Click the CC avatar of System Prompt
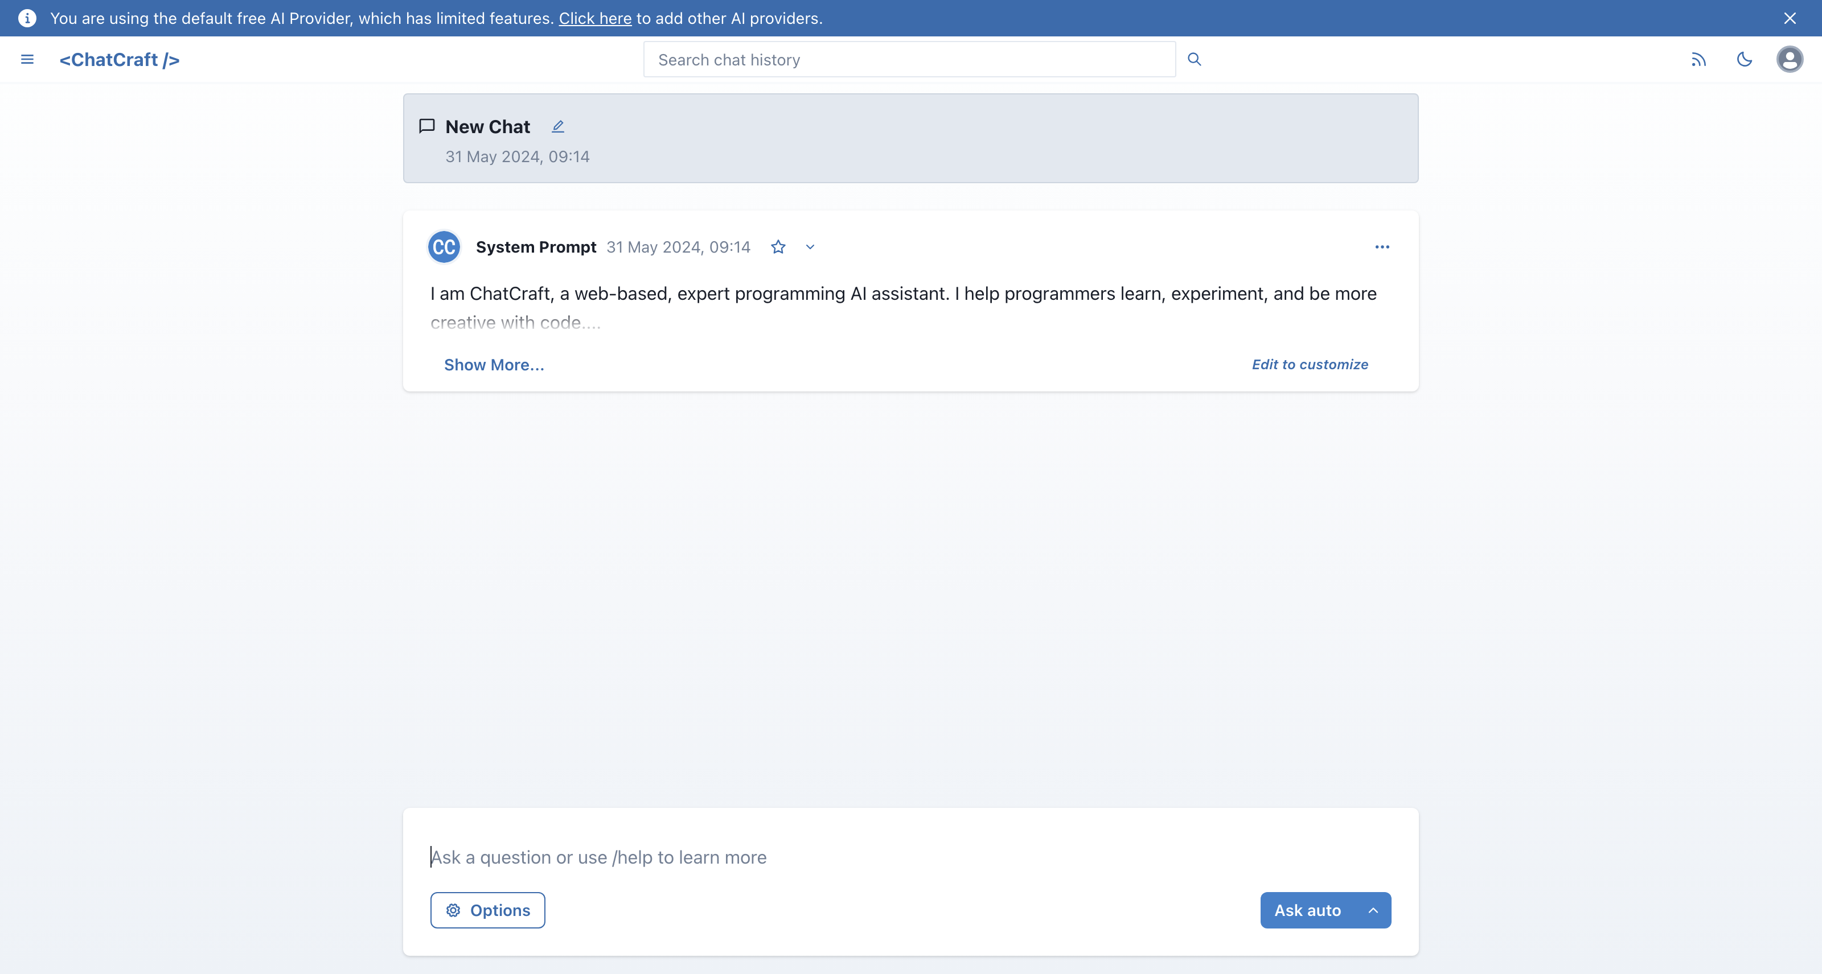Screen dimensions: 1822x974 (x=444, y=247)
